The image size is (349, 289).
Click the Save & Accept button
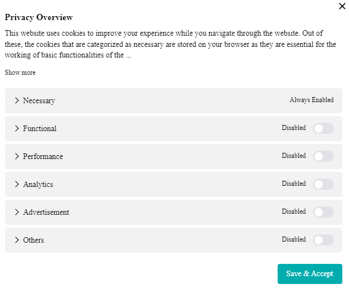[x=309, y=273]
